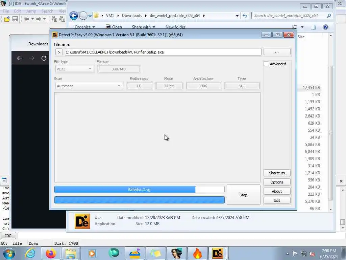Click the IDA output window close X
The height and width of the screenshot is (260, 346).
[x=341, y=181]
